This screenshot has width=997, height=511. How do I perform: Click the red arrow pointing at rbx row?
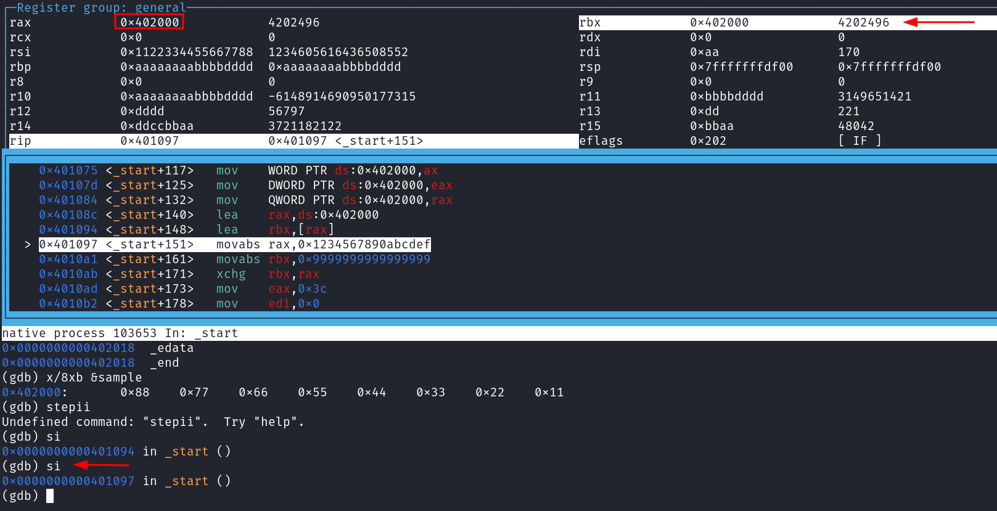pos(938,22)
